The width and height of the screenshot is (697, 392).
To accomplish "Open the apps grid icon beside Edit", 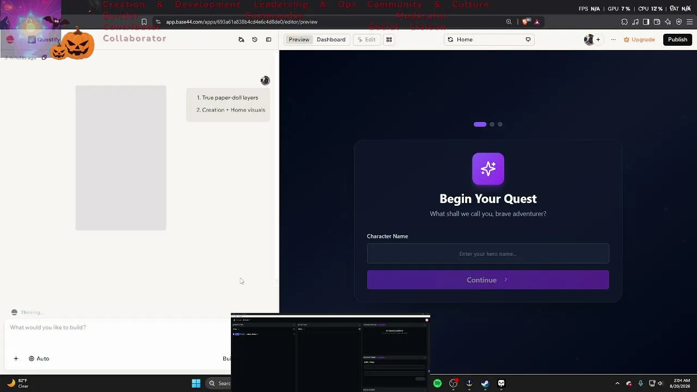I will tap(389, 40).
